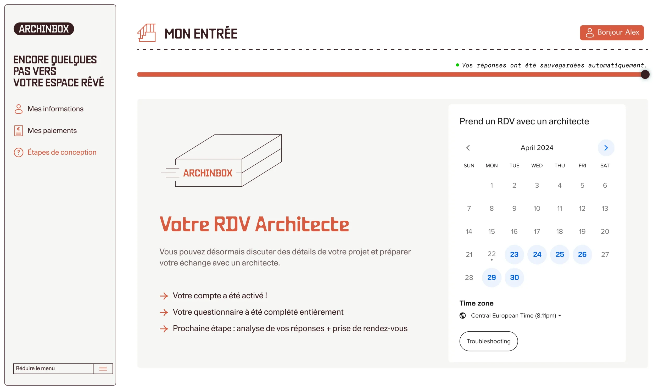Pick April 29 appointment date

tap(492, 277)
